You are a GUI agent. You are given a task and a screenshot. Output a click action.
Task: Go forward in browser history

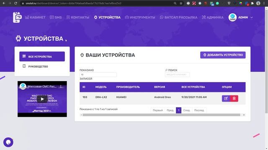(10, 3)
